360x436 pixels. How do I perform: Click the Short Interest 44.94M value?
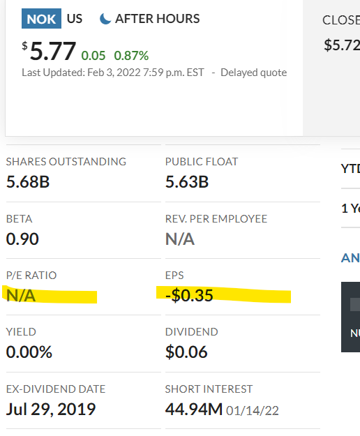tap(194, 409)
